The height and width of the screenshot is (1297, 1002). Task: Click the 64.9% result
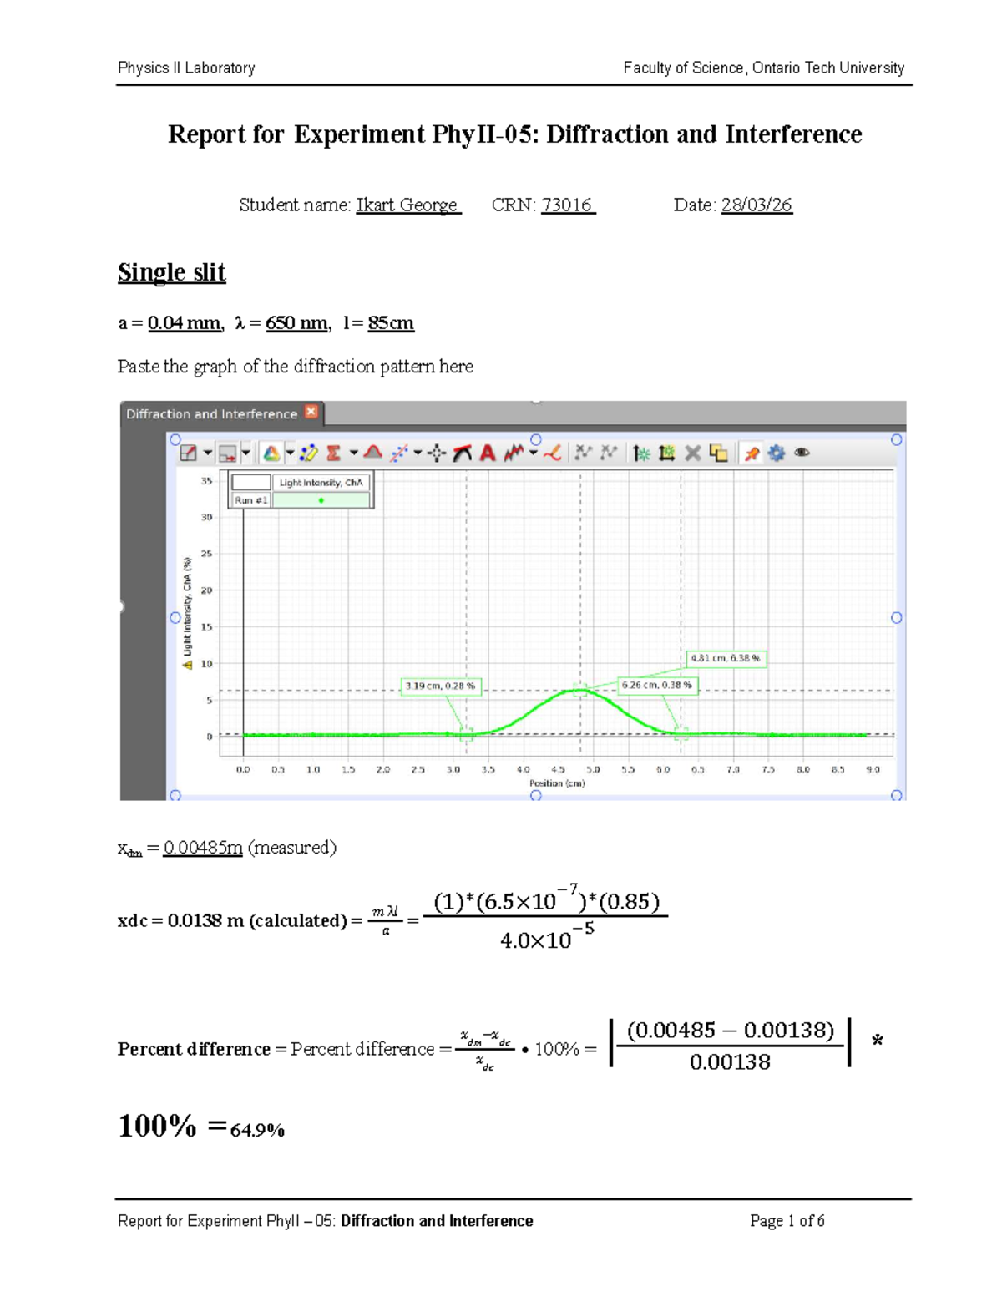point(257,1131)
